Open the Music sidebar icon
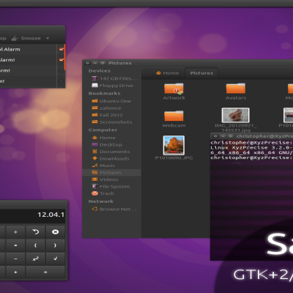 click(x=94, y=166)
